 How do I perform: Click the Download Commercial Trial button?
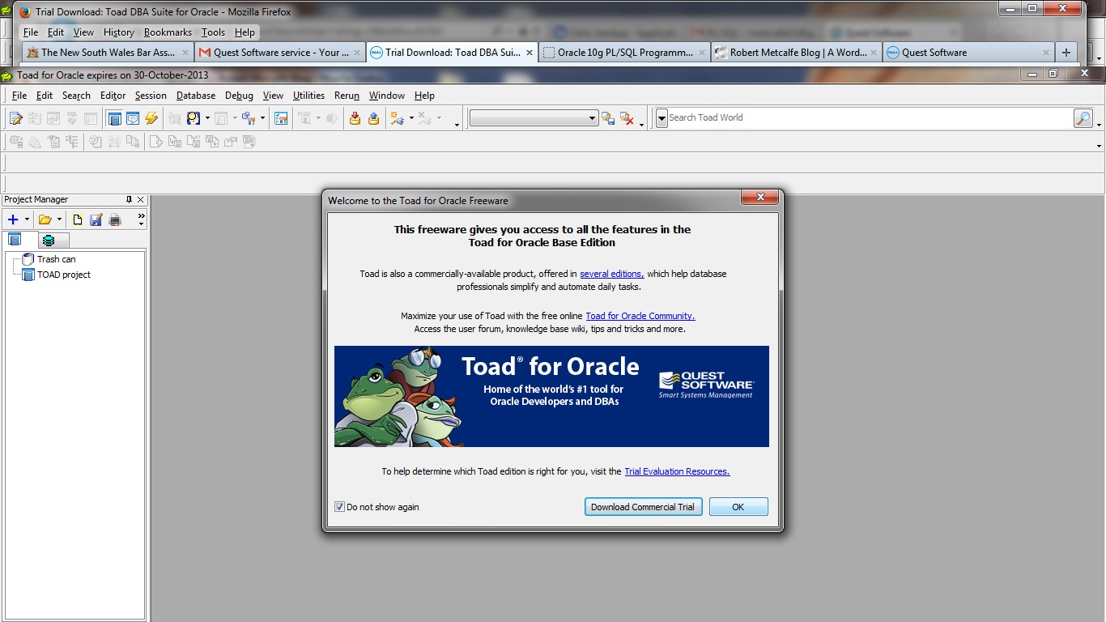pos(643,507)
